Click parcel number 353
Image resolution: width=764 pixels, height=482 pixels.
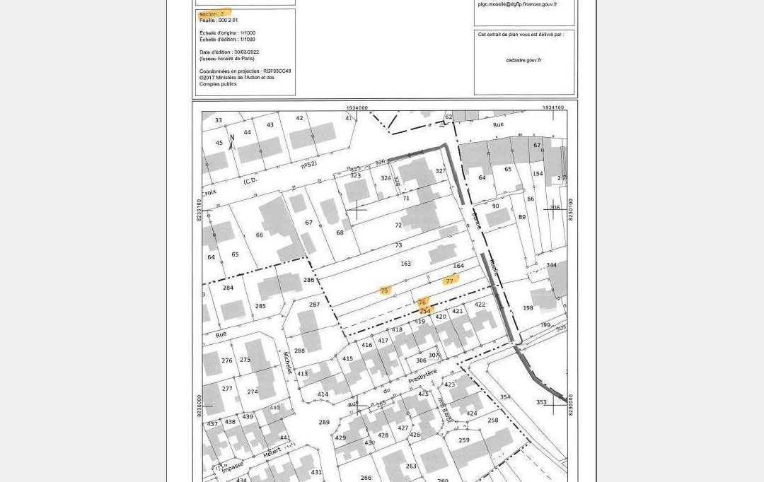tap(541, 403)
